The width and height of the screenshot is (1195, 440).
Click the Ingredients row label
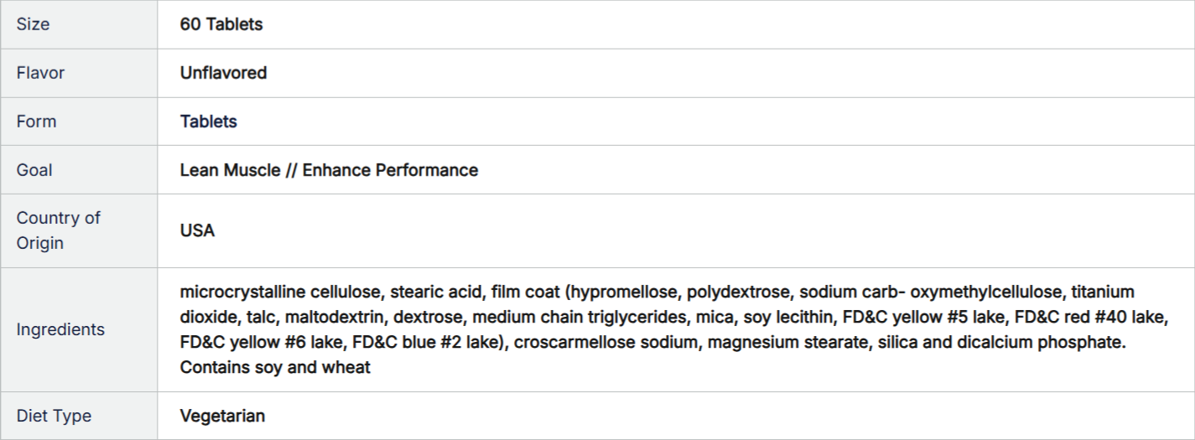click(x=60, y=329)
